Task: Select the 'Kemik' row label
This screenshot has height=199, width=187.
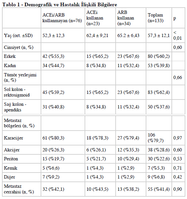Action: pos(11,168)
